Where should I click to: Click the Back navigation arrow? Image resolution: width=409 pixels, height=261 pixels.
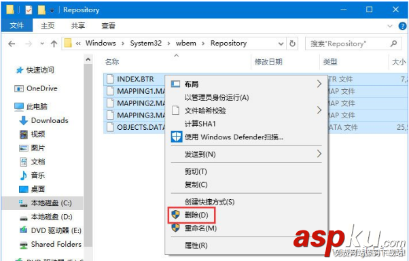[12, 43]
